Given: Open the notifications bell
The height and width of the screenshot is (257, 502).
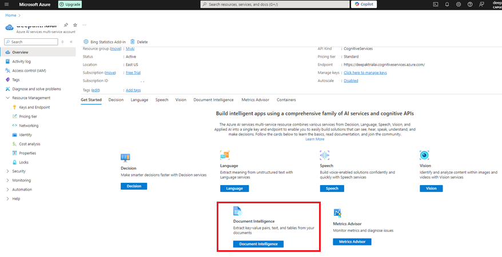Looking at the screenshot, I should 447,5.
